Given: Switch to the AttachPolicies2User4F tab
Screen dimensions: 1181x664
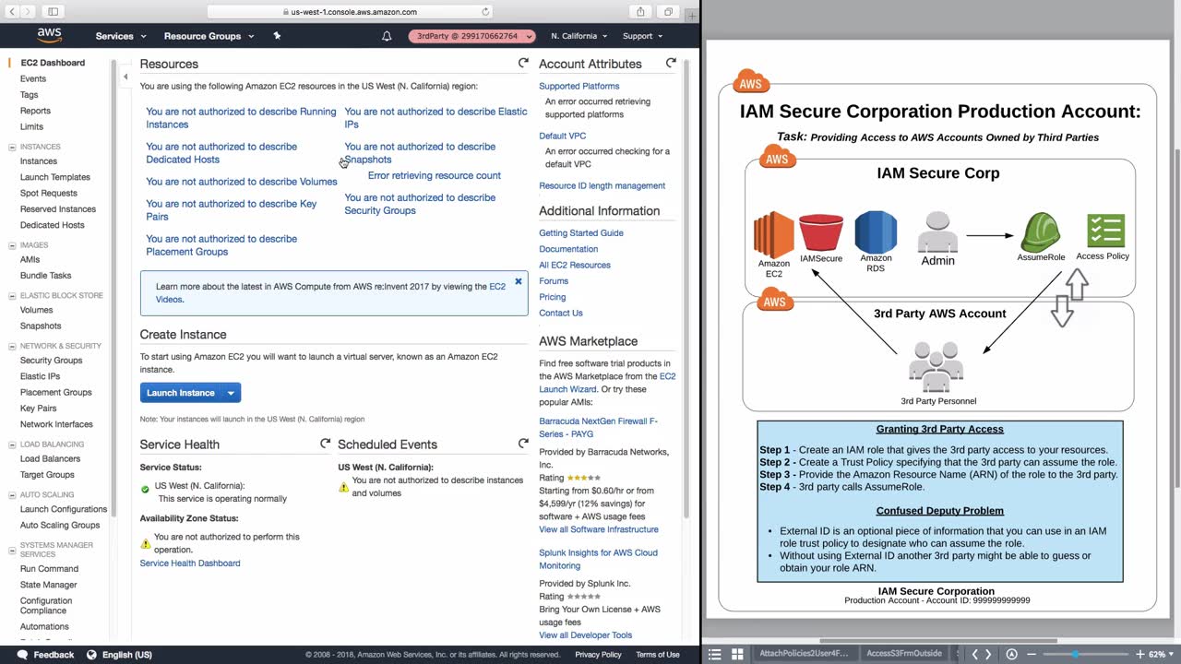Looking at the screenshot, I should [x=804, y=654].
